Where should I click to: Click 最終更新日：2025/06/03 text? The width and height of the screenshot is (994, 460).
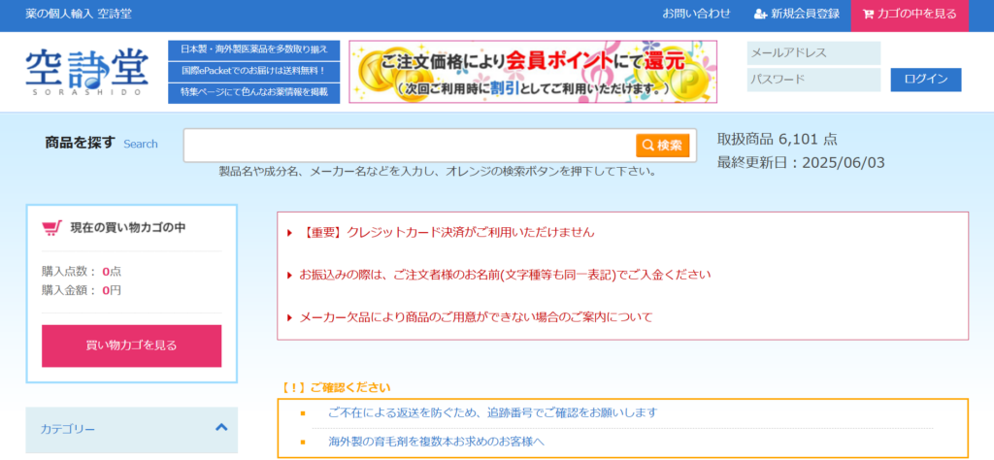tap(801, 163)
